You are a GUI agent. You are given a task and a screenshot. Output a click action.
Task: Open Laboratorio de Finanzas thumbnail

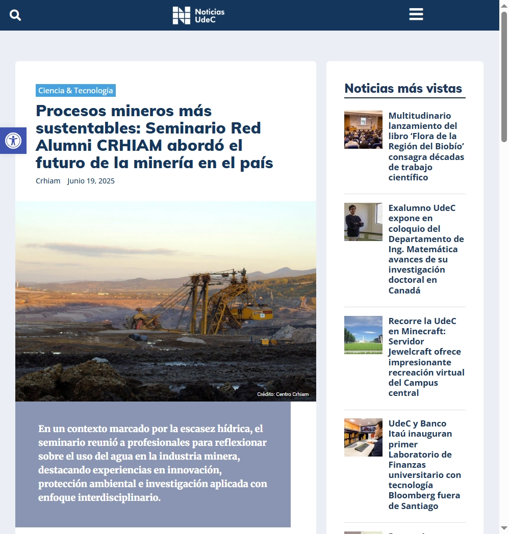[364, 438]
